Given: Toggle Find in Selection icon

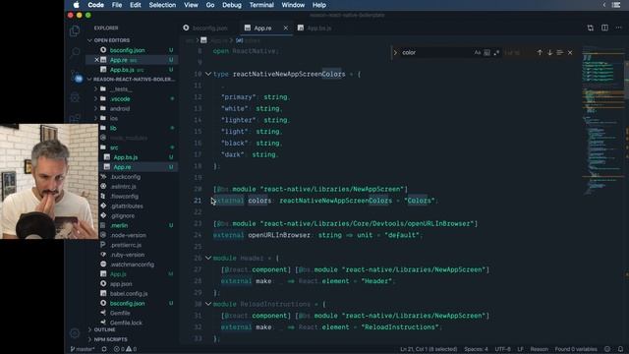Looking at the screenshot, I should [559, 52].
